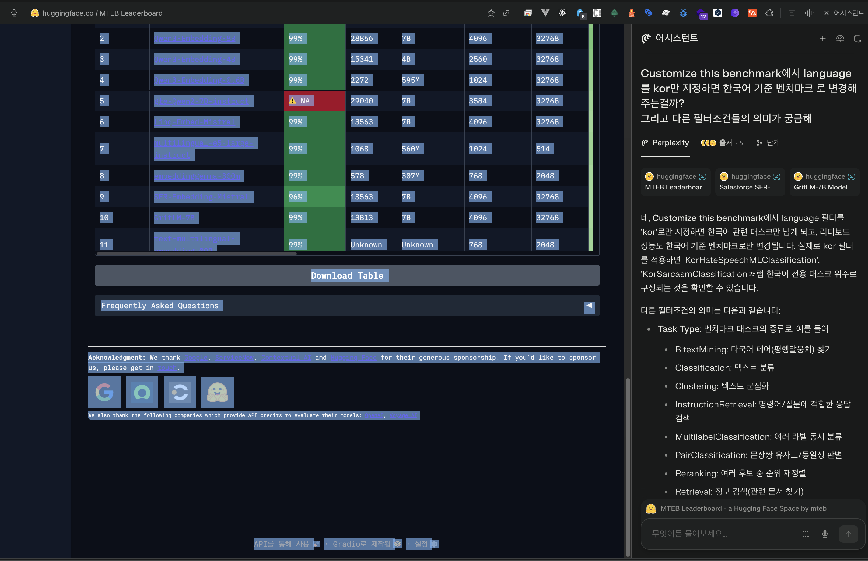The image size is (868, 561).
Task: Click the copy link icon in address bar
Action: (x=506, y=13)
